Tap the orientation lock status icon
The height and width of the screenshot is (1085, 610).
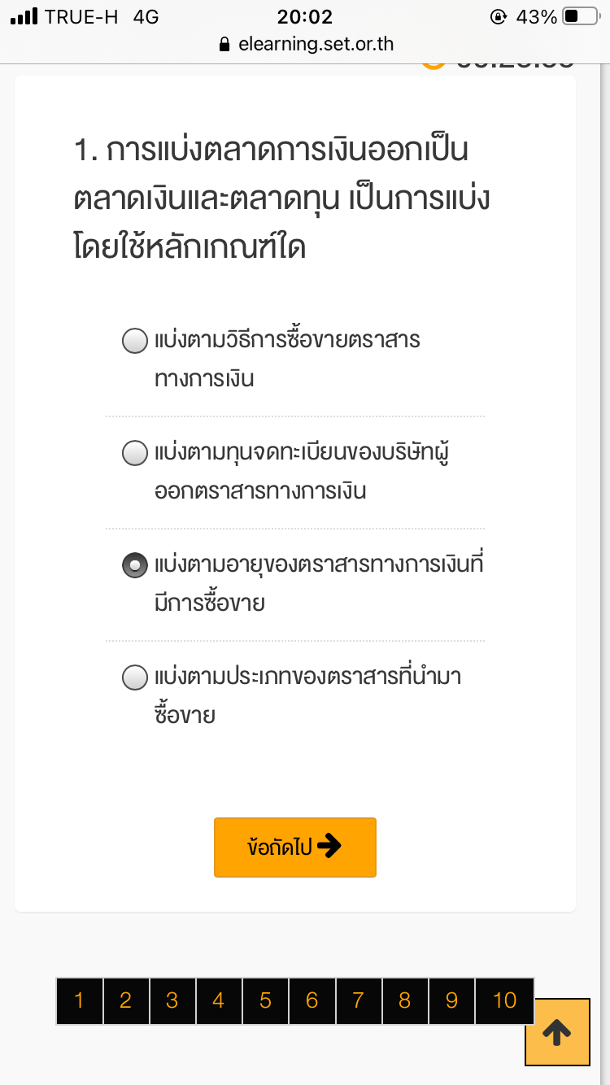pos(499,16)
